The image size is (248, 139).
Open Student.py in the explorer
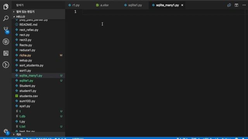tap(27, 86)
